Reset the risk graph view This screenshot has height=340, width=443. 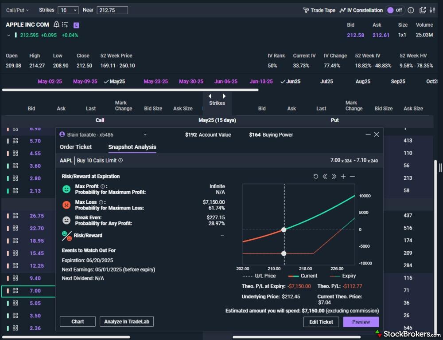(x=316, y=177)
